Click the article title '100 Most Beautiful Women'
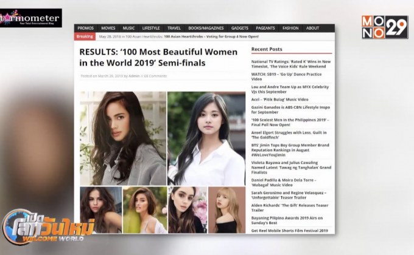This screenshot has width=414, height=255. click(x=158, y=57)
